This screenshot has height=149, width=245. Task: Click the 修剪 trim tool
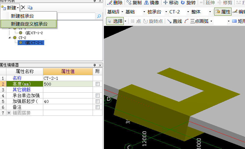click(225, 2)
